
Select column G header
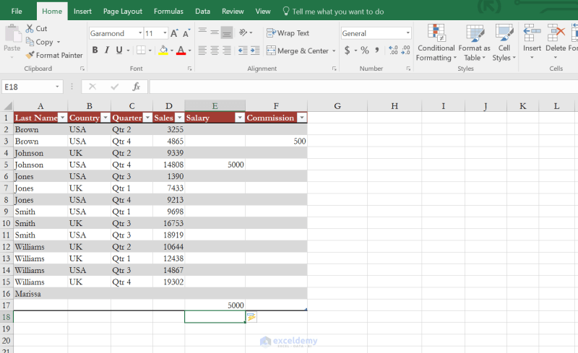click(337, 106)
